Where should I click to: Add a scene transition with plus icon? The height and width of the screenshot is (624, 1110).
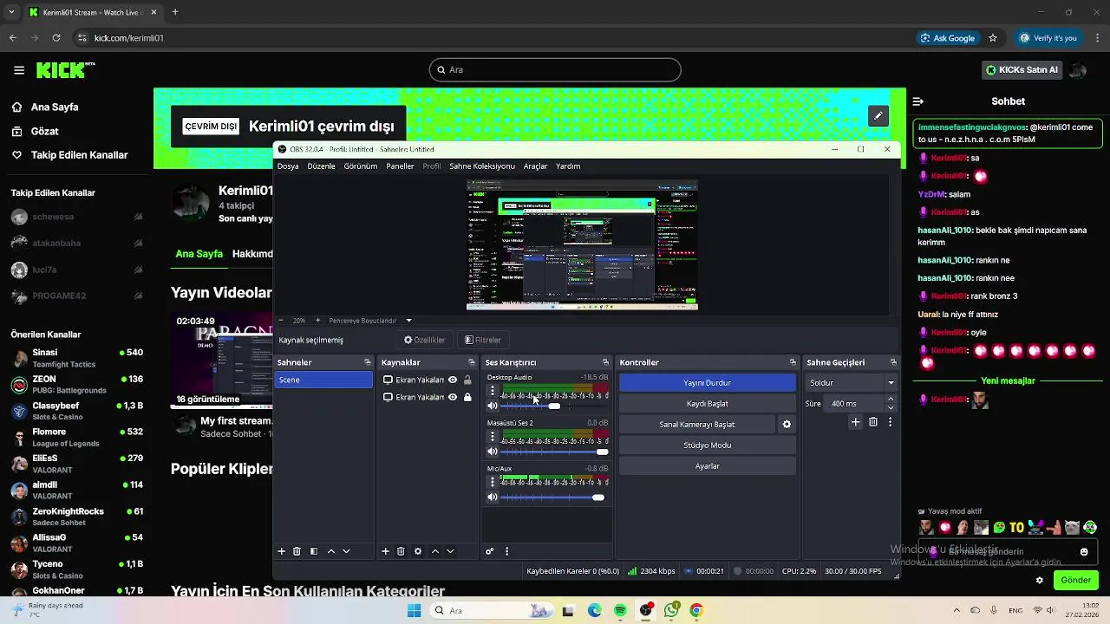click(856, 422)
